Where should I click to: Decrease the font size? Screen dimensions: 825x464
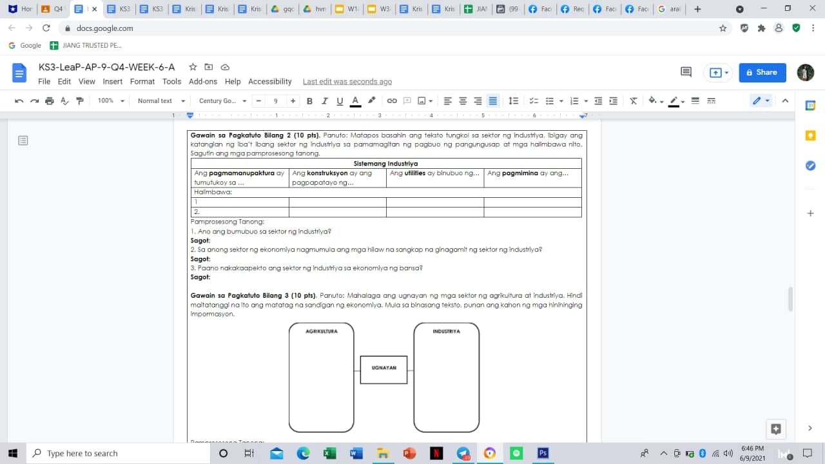pyautogui.click(x=258, y=101)
